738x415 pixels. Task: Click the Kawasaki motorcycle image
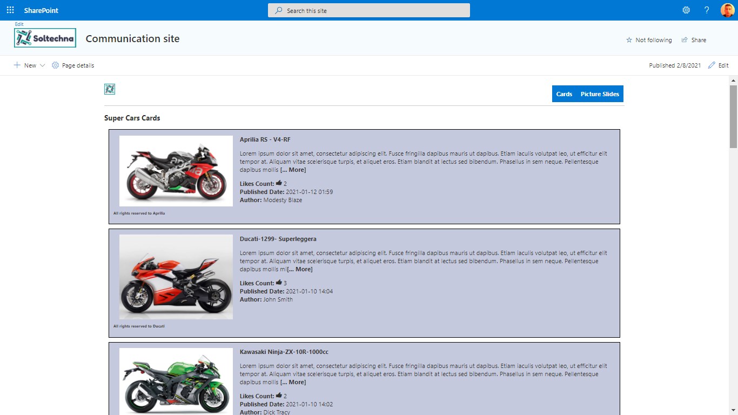pyautogui.click(x=176, y=381)
